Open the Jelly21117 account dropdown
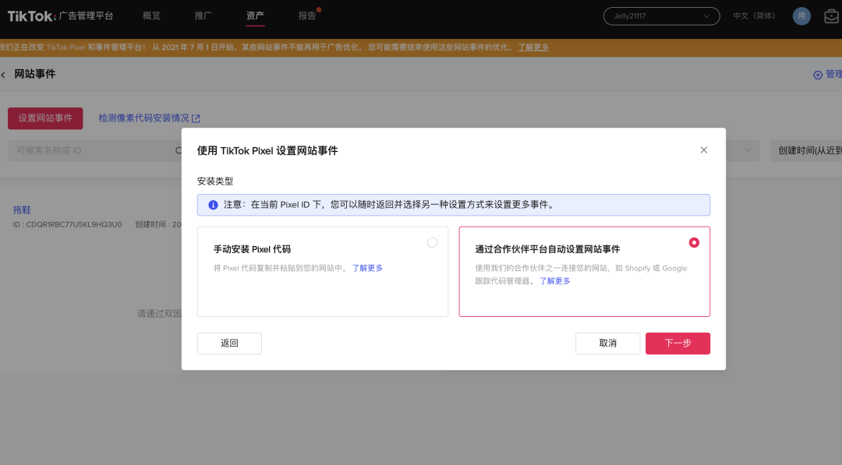The image size is (842, 465). coord(661,15)
